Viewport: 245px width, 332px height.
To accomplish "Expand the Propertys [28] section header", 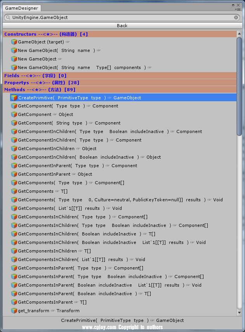I will click(120, 83).
